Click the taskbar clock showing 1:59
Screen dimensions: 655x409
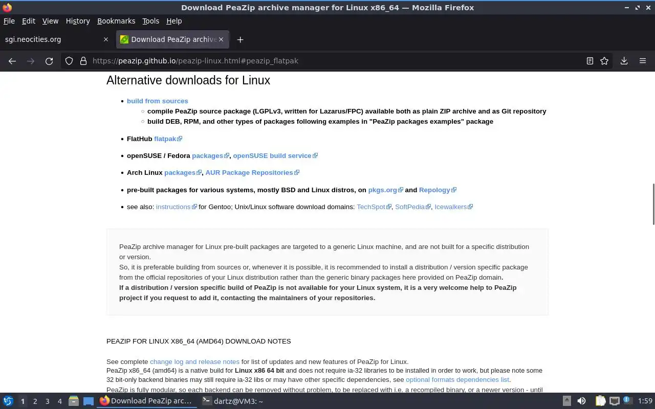point(645,401)
